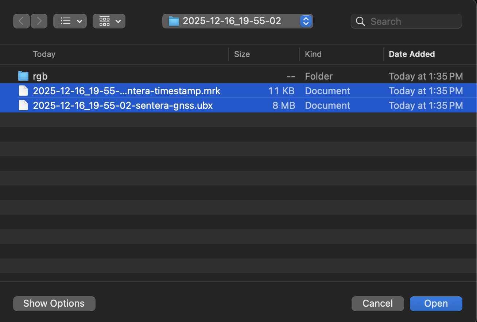Click Open to confirm the selection
477x322 pixels.
436,303
